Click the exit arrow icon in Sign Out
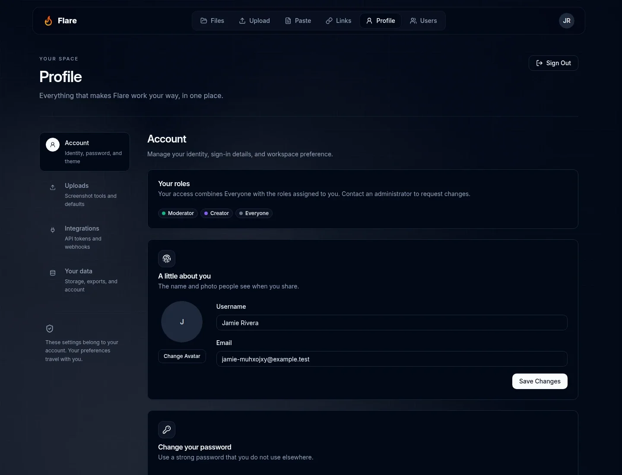The height and width of the screenshot is (475, 622). tap(539, 63)
